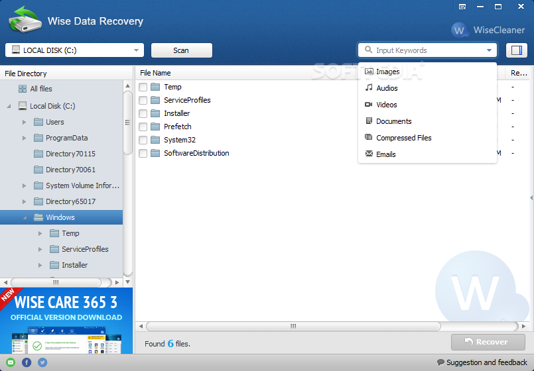Choose Documents from the filter menu

click(427, 121)
